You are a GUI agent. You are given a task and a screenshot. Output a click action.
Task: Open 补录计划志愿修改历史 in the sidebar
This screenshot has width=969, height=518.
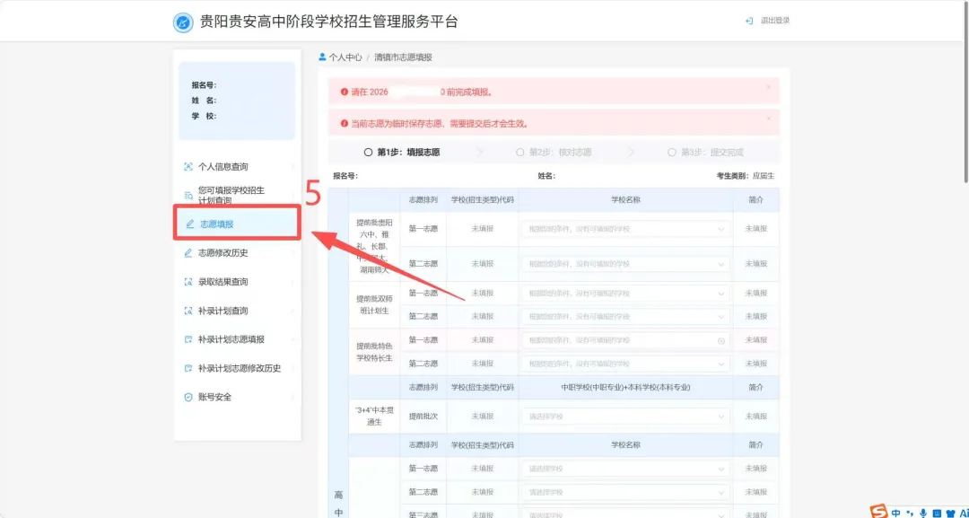click(x=238, y=368)
